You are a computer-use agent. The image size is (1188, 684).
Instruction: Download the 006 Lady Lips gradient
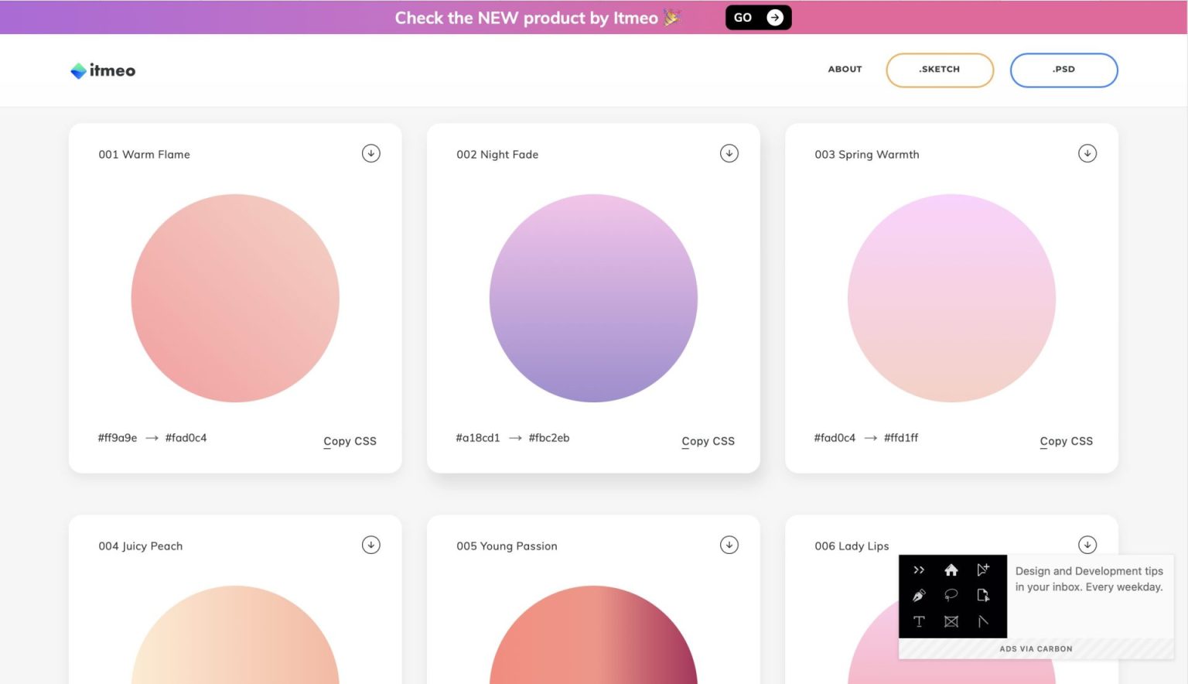coord(1087,545)
